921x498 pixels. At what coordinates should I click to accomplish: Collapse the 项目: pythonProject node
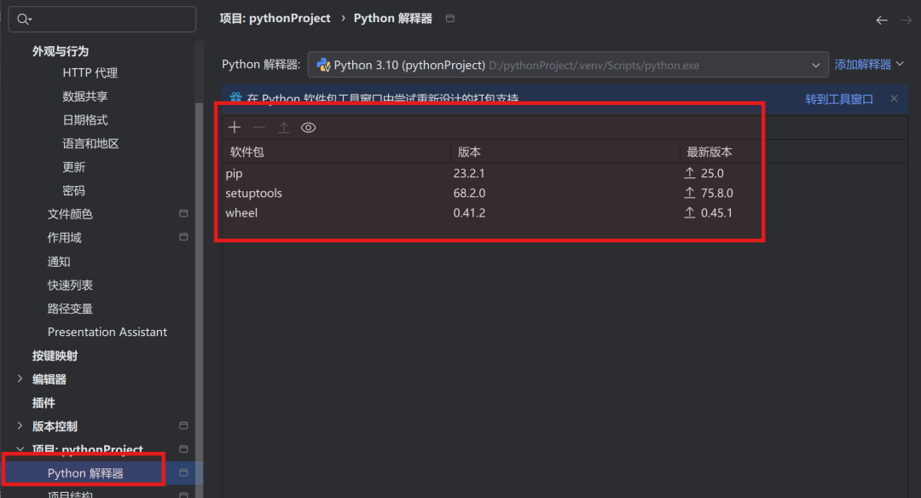click(20, 449)
